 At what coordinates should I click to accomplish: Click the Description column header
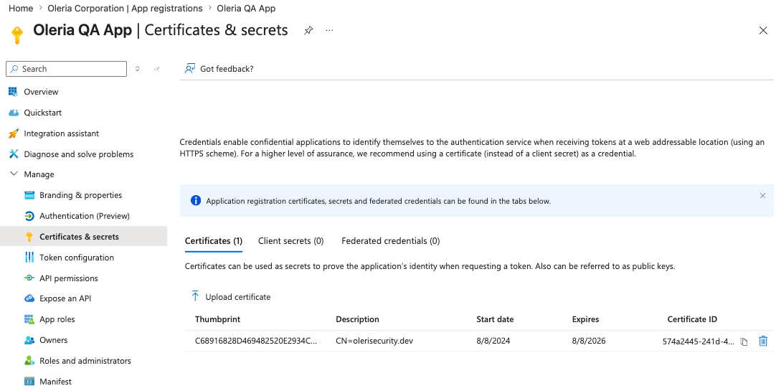tap(357, 319)
